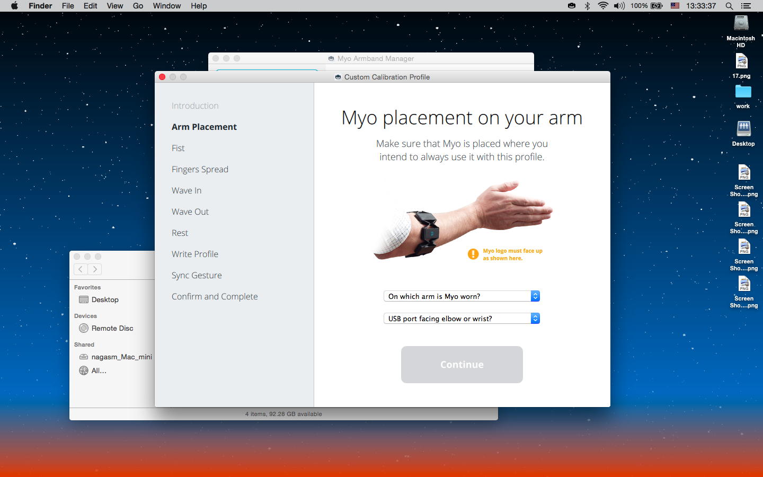This screenshot has height=477, width=763.
Task: Go forward in the Finder window
Action: click(x=95, y=269)
